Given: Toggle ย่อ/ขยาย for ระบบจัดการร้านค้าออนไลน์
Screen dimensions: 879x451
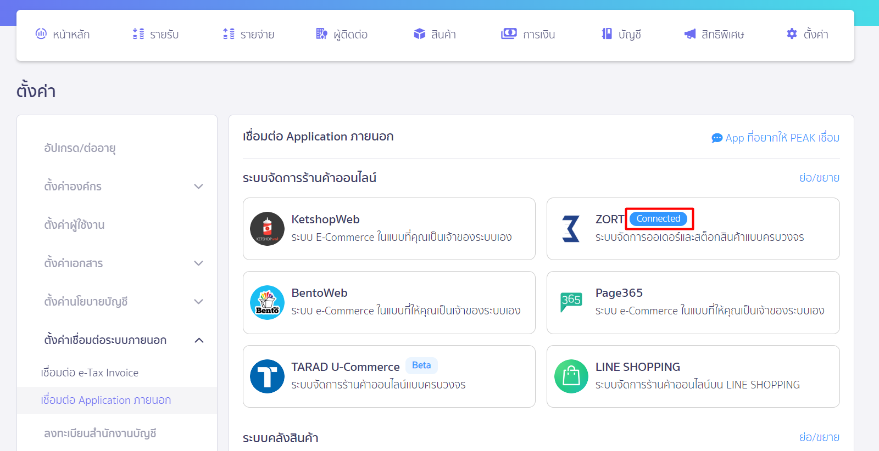Looking at the screenshot, I should pyautogui.click(x=819, y=178).
